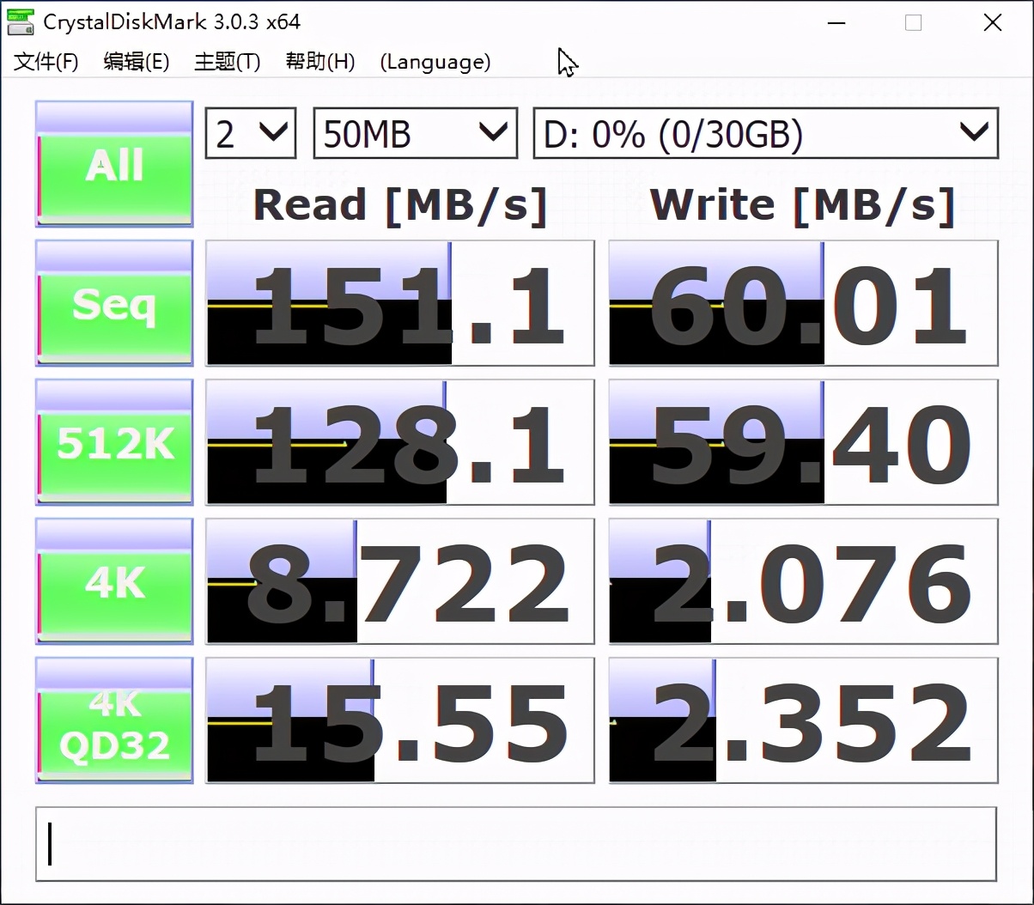Viewport: 1034px width, 905px height.
Task: Click the 512K read result 128.1
Action: pos(400,442)
